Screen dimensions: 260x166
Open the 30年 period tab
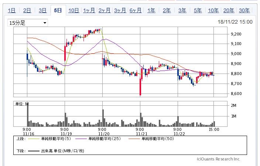pyautogui.click(x=244, y=10)
